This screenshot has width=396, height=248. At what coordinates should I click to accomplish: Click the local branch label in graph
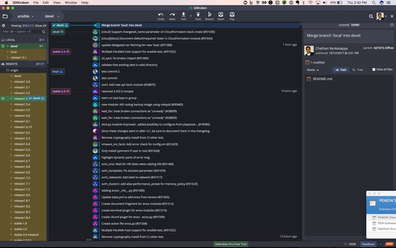click(57, 71)
